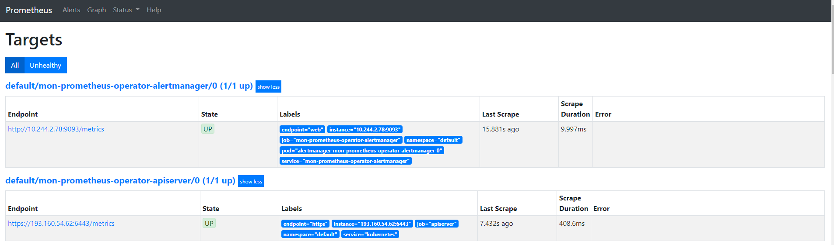Click the UP state badge for alertmanager
The image size is (834, 245).
pyautogui.click(x=208, y=129)
